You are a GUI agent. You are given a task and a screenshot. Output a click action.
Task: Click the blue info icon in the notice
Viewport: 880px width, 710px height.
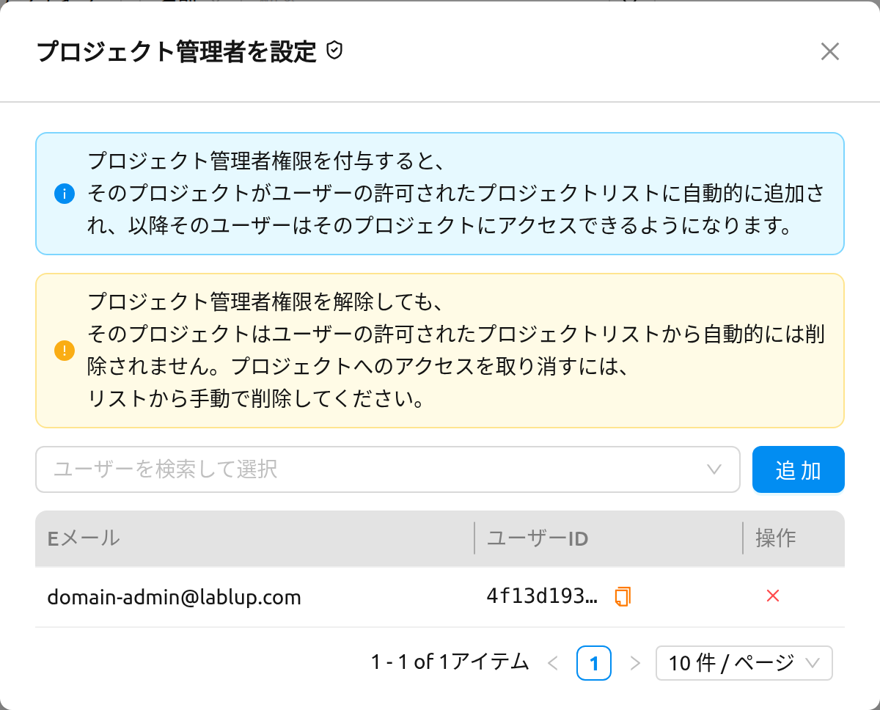[x=65, y=194]
